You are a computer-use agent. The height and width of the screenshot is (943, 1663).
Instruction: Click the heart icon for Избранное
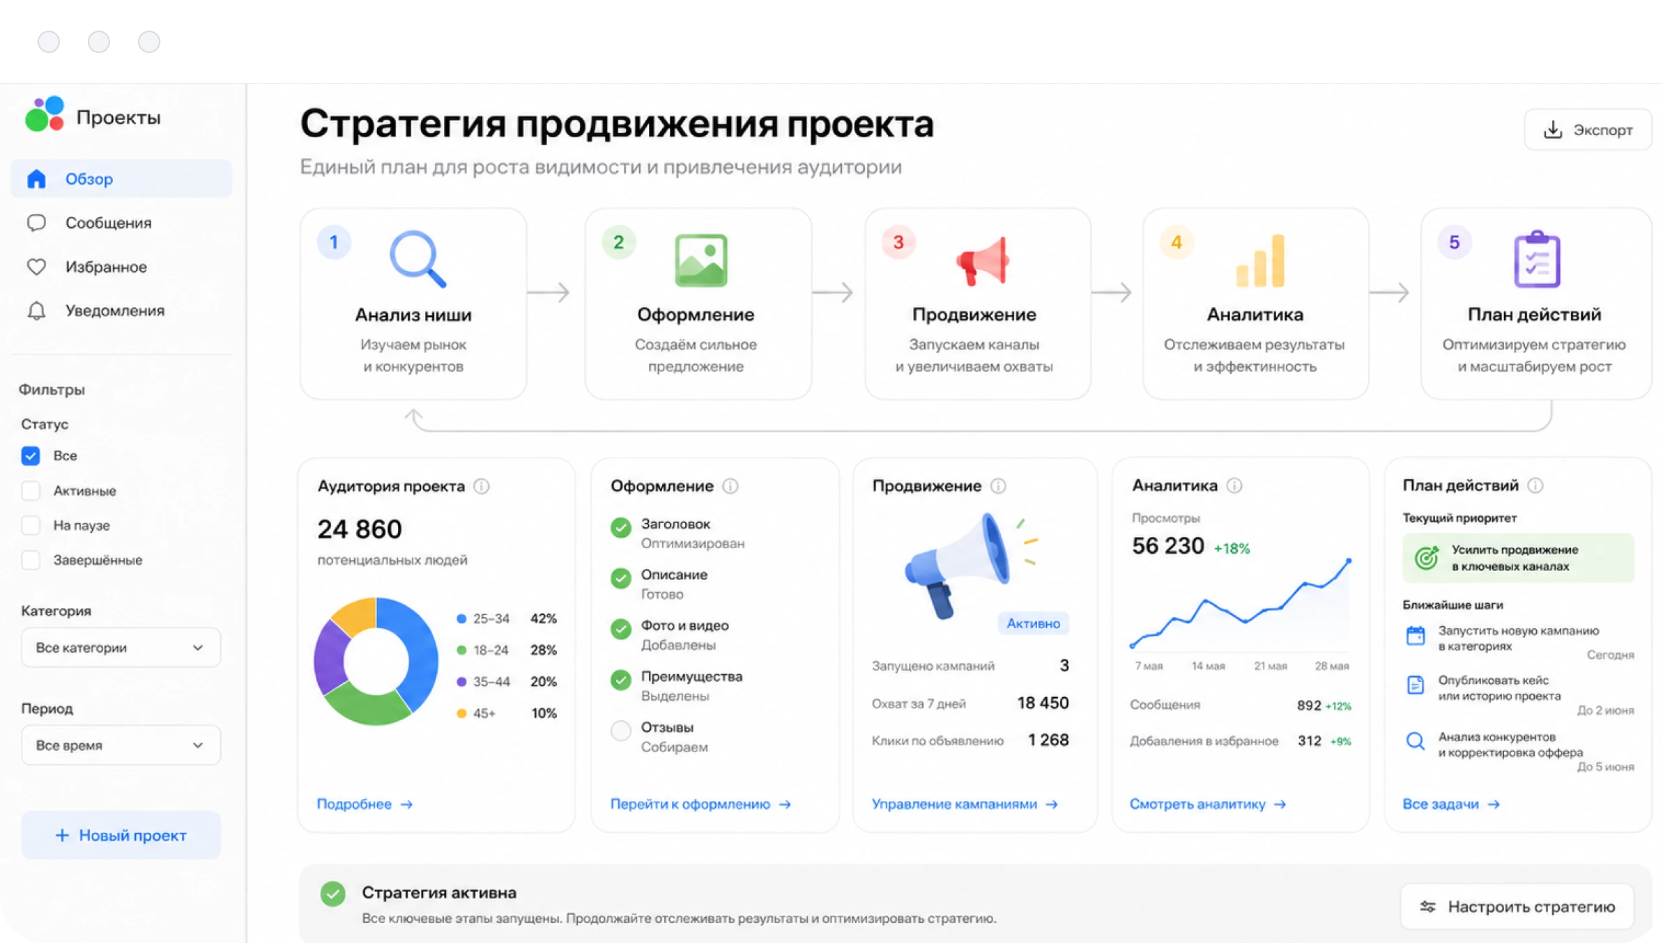click(x=36, y=267)
